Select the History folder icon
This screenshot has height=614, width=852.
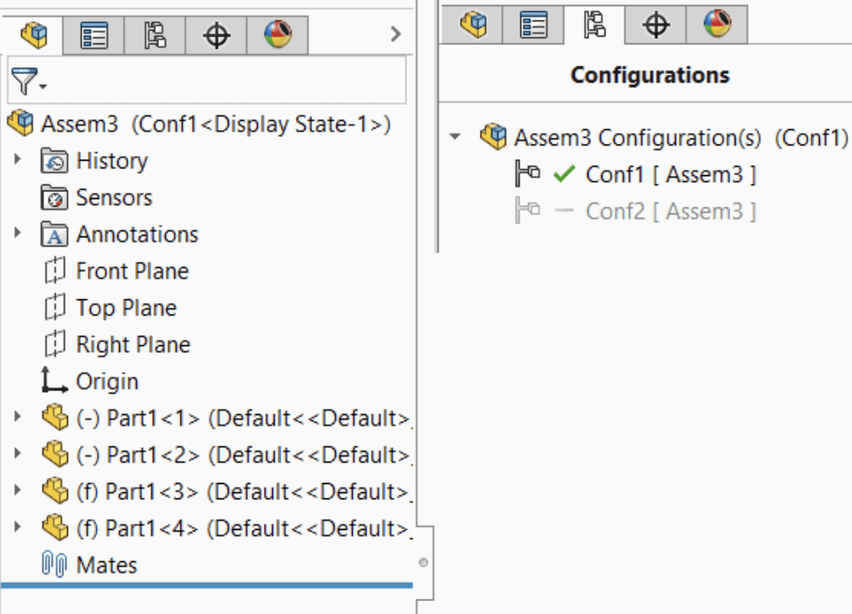click(x=54, y=161)
